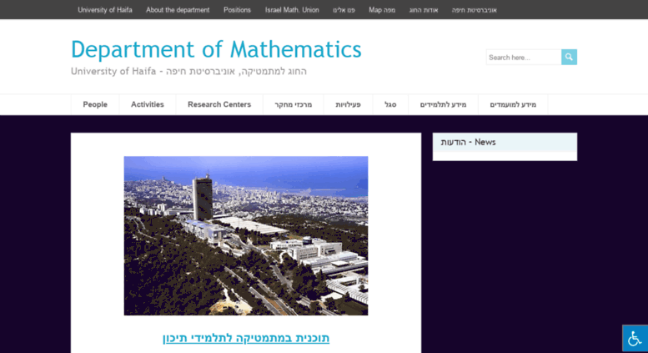Open the University of Haifa top link
The image size is (648, 353).
point(105,10)
